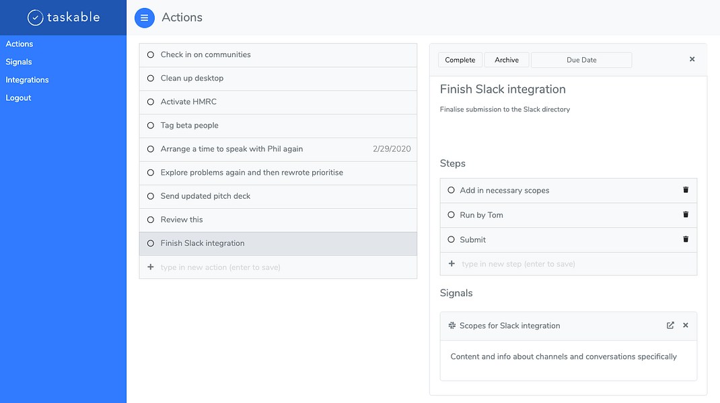Mark the 'Submit' step as done
The height and width of the screenshot is (403, 720).
pos(451,239)
